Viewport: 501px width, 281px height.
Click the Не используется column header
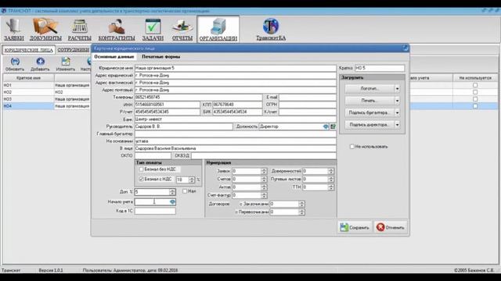coord(475,78)
